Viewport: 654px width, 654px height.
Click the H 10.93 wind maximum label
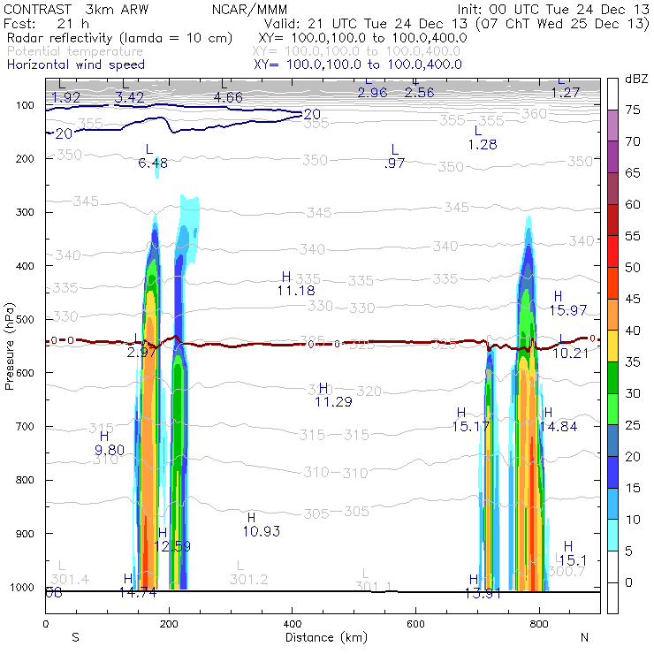[261, 524]
